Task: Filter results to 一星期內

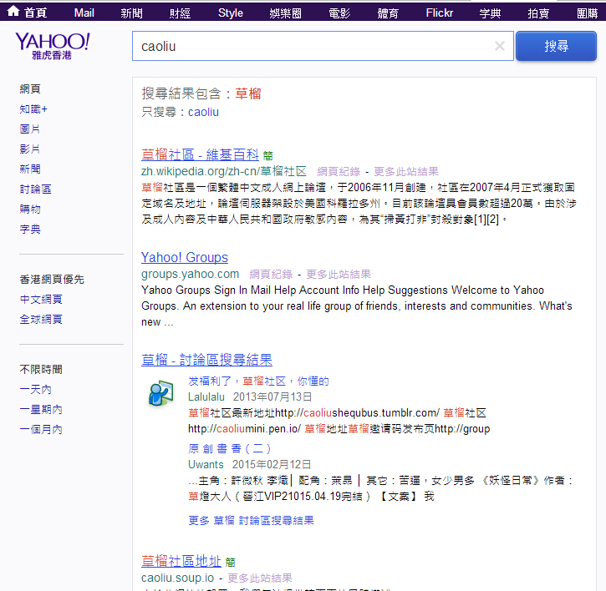Action: [x=41, y=410]
